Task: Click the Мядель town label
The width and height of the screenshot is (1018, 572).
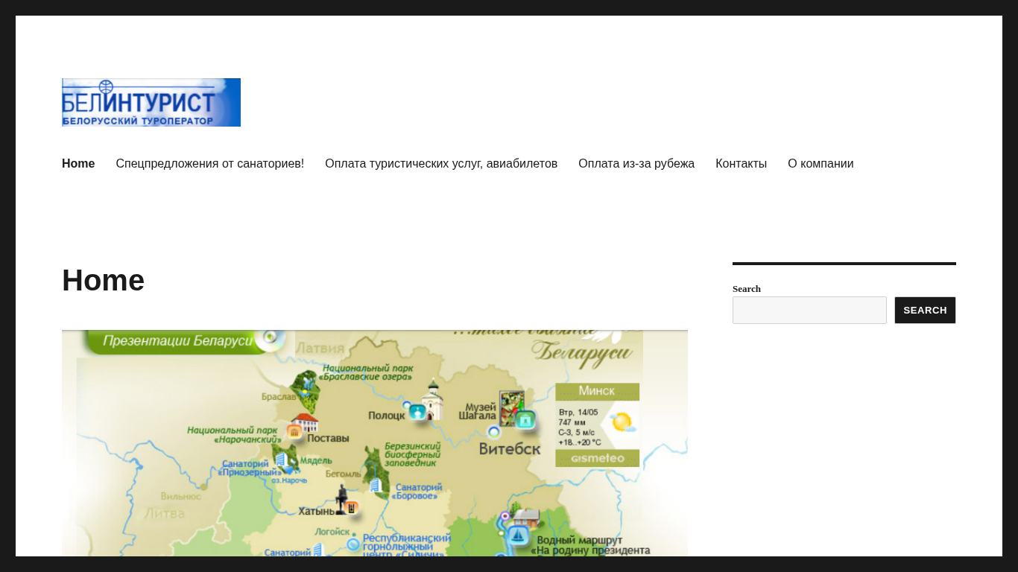Action: click(316, 461)
